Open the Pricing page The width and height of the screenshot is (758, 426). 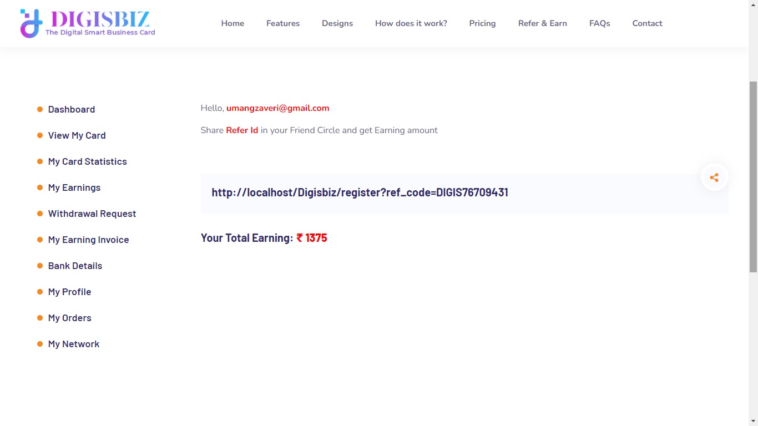pos(482,23)
